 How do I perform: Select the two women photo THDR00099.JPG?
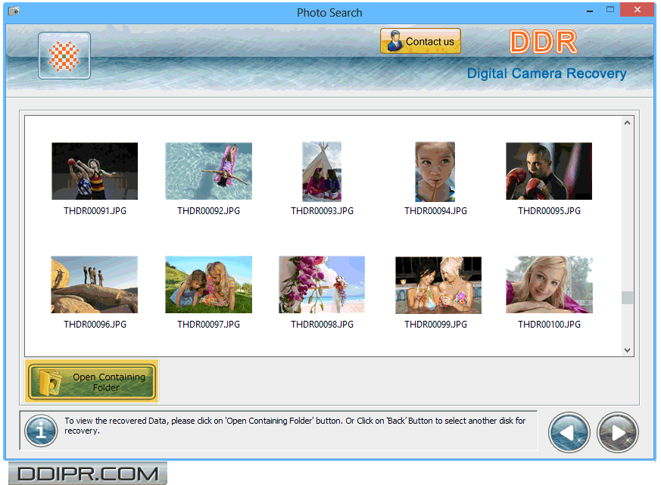point(438,284)
